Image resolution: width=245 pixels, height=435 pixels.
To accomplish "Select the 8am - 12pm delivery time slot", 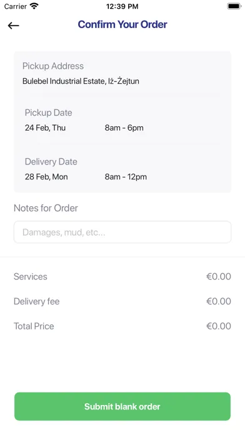I will point(126,177).
